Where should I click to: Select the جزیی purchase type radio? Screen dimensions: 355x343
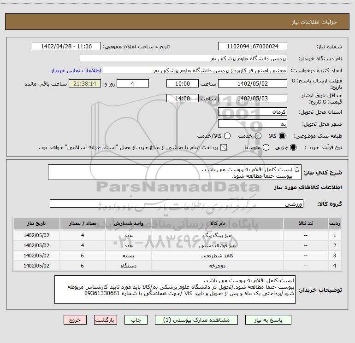[293, 147]
